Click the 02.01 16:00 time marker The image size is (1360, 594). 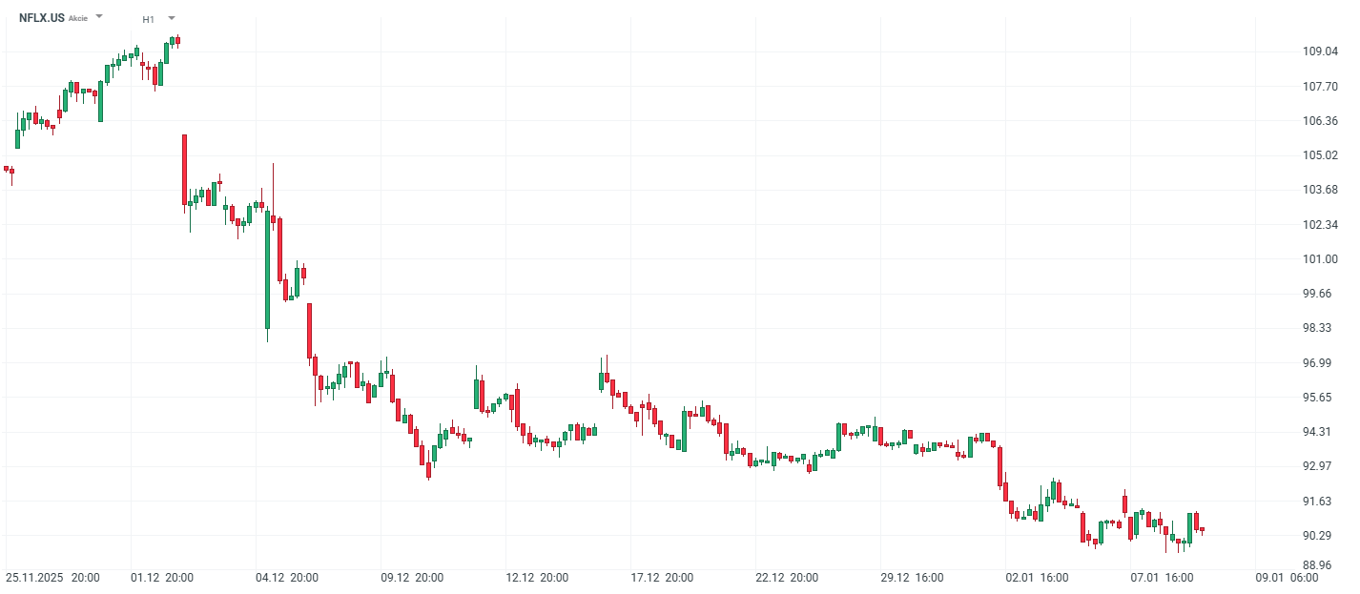click(x=1037, y=578)
